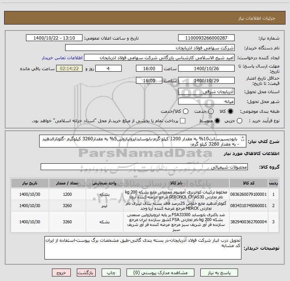Screen dimensions: 290x281
Task: Click the date 1400/10/30 in row 1
Action: tap(30, 194)
